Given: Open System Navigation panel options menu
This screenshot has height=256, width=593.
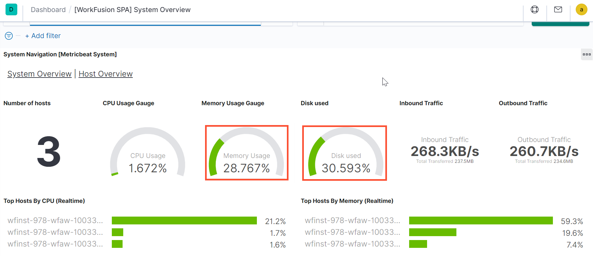Looking at the screenshot, I should pyautogui.click(x=587, y=54).
